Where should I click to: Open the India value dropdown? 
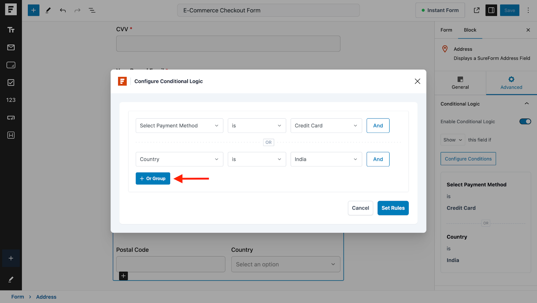click(326, 159)
